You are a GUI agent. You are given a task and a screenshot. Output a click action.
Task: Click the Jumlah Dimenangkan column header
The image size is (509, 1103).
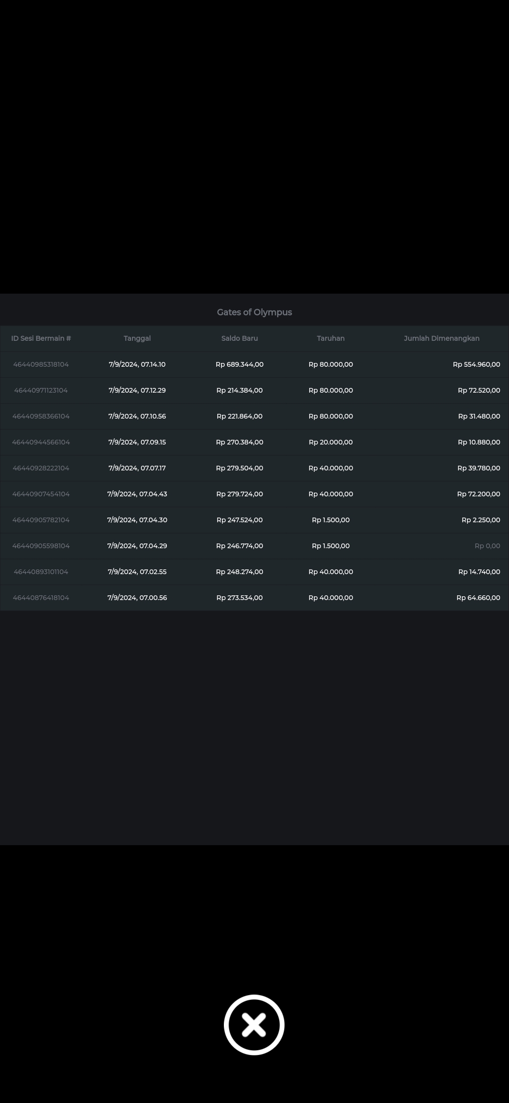tap(442, 338)
